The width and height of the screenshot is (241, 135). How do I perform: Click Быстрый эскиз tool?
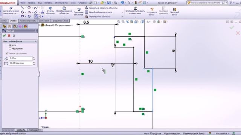[175, 12]
